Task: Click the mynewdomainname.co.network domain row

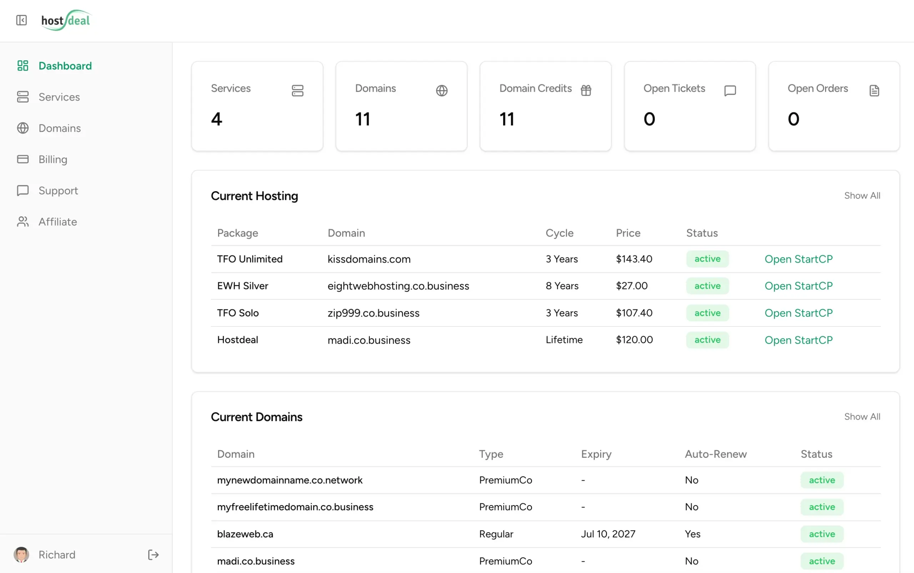Action: click(x=546, y=480)
